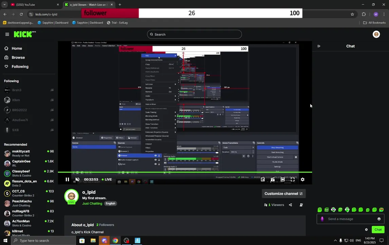The height and width of the screenshot is (245, 389).
Task: View site information icon in address bar
Action: pyautogui.click(x=31, y=14)
